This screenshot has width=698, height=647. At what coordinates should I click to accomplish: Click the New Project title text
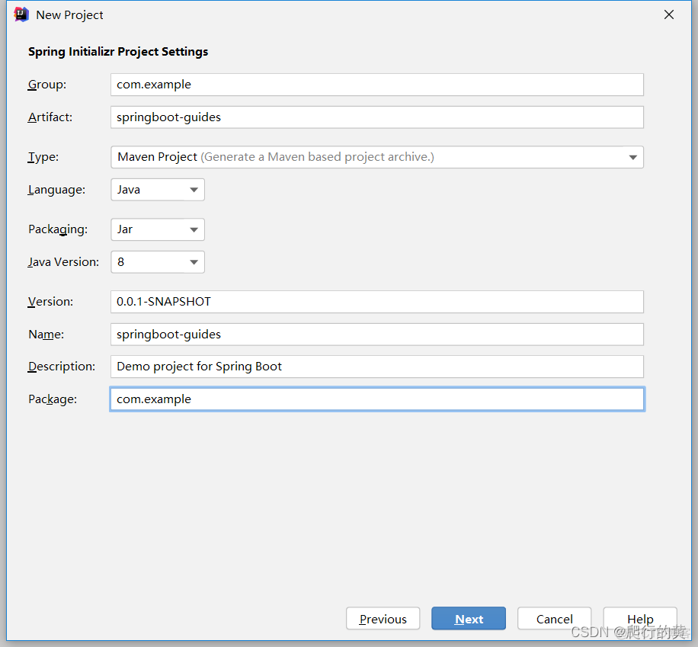click(x=69, y=14)
